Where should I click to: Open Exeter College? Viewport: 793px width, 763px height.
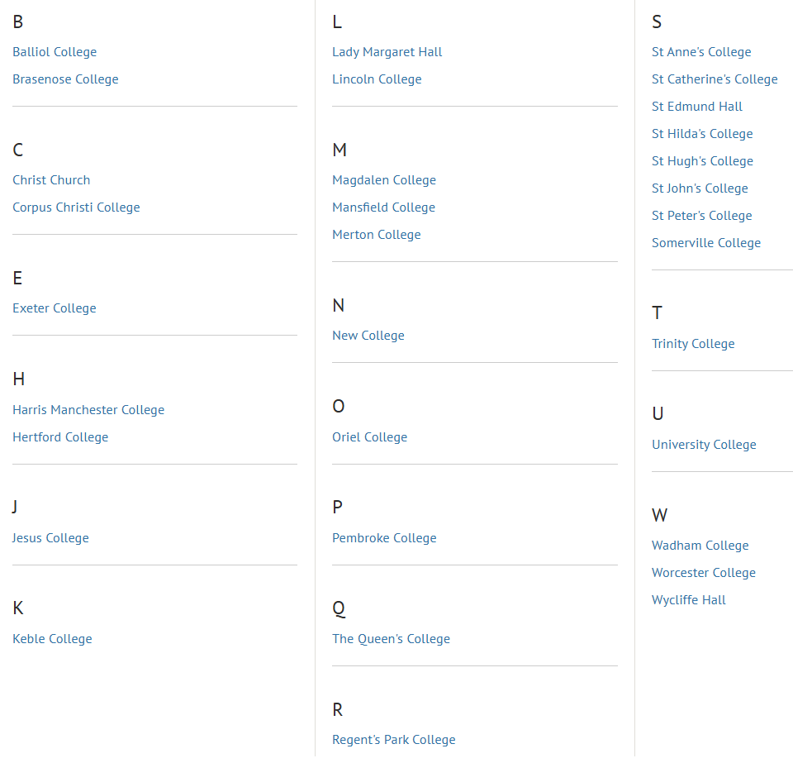pyautogui.click(x=55, y=308)
